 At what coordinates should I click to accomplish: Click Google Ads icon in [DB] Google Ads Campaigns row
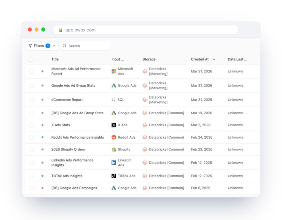(x=114, y=188)
